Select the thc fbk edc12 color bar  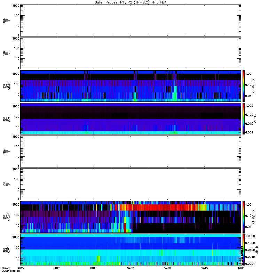(x=244, y=216)
